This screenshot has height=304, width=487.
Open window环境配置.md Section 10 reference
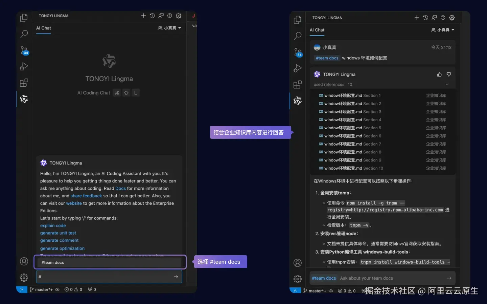tap(382, 168)
